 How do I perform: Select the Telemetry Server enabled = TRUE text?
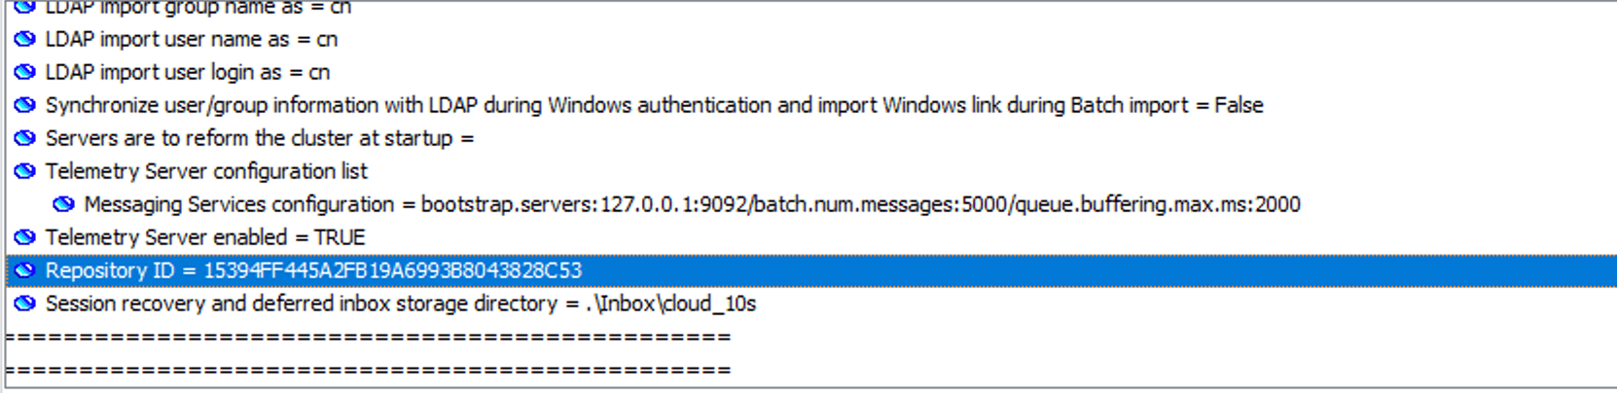204,238
